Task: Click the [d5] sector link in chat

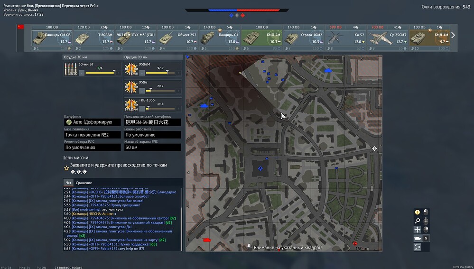Action: pos(153,244)
